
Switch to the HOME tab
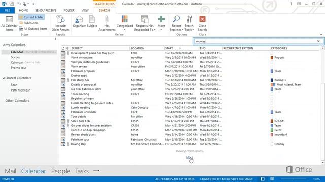point(23,10)
